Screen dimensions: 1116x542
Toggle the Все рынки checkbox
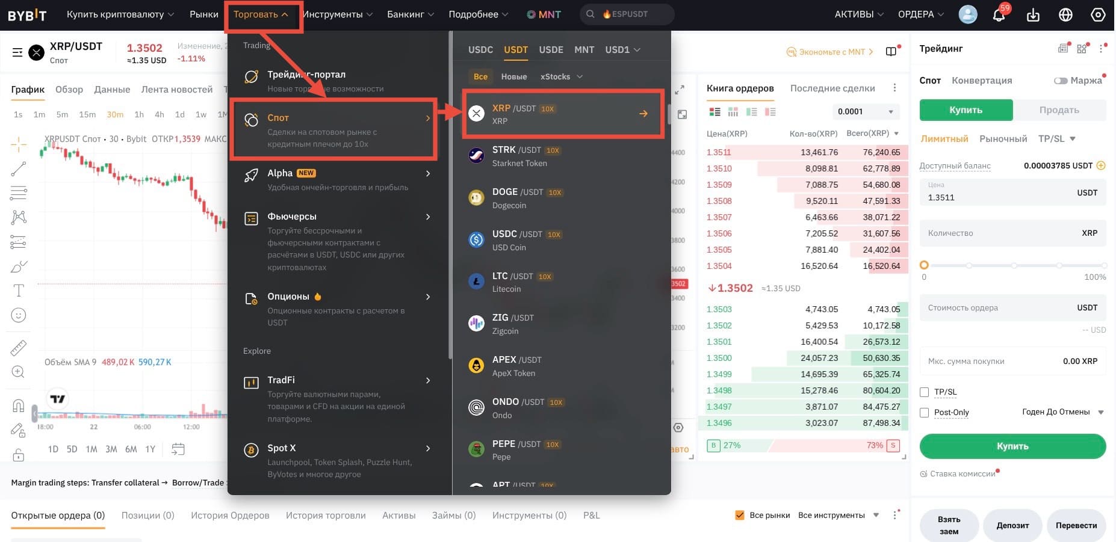click(x=740, y=515)
